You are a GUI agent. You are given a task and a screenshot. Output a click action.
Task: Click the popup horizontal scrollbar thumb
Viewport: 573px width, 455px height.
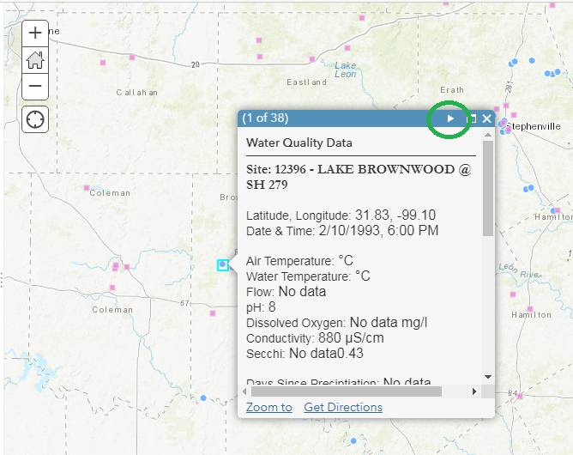pos(347,391)
